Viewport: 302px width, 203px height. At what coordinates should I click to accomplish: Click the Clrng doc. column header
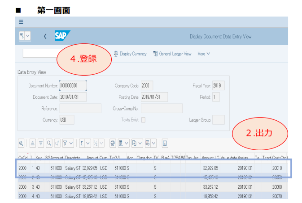click(144, 157)
